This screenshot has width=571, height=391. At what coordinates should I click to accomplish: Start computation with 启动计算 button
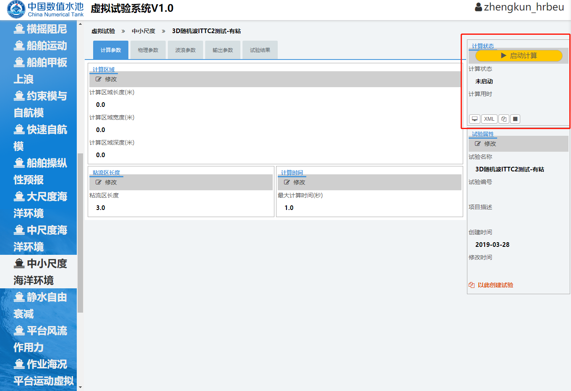pyautogui.click(x=519, y=56)
